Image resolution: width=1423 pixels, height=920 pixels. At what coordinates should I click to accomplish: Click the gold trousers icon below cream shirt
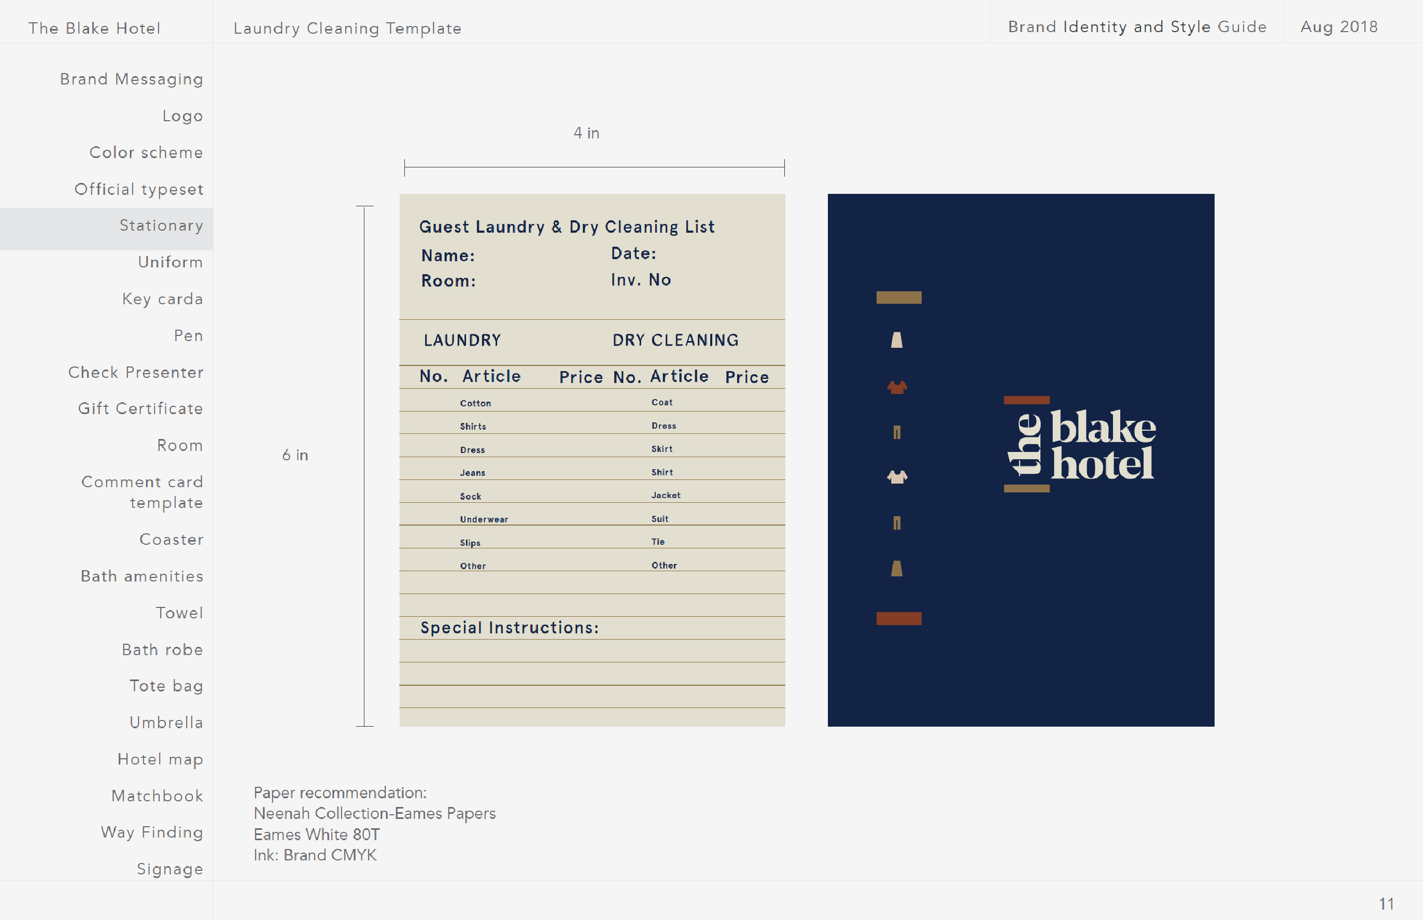click(x=897, y=523)
